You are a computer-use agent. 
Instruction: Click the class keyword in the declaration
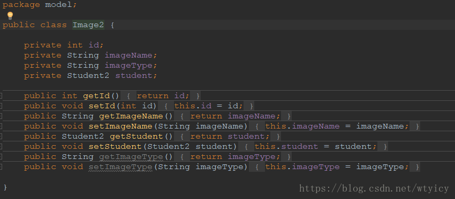[54, 25]
